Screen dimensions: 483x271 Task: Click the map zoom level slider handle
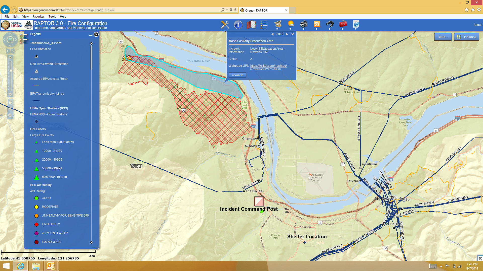pyautogui.click(x=11, y=71)
